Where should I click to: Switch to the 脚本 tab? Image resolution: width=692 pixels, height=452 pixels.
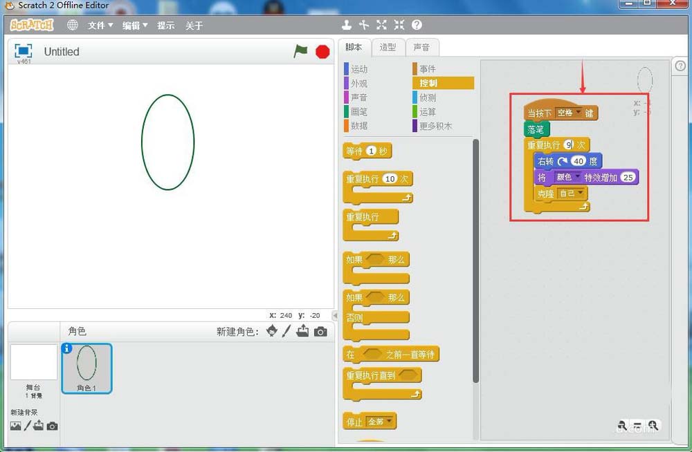354,47
